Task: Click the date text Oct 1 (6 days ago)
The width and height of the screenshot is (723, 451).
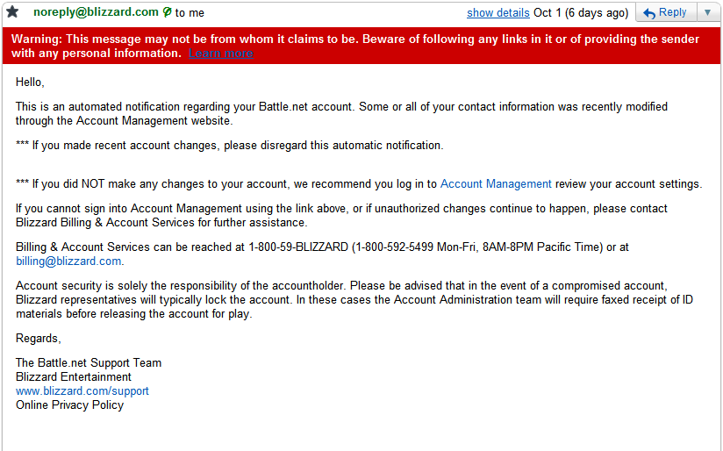Action: (581, 13)
